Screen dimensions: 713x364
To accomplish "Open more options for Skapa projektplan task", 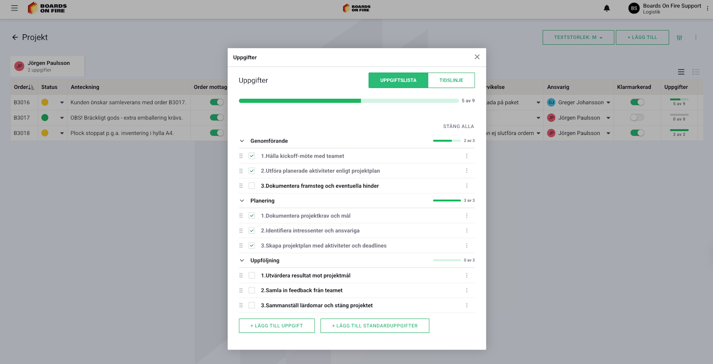I will point(467,246).
